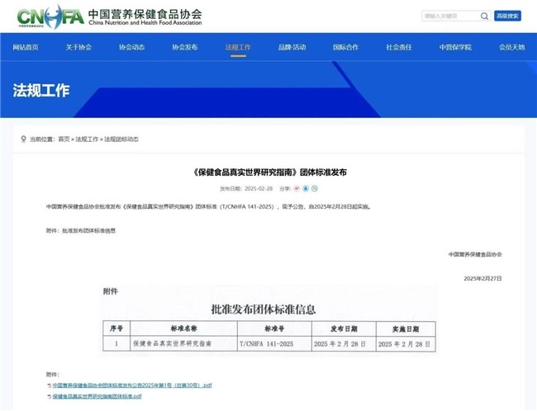This screenshot has width=537, height=411.
Task: Click the 发布日期 column header
Action: [x=344, y=328]
